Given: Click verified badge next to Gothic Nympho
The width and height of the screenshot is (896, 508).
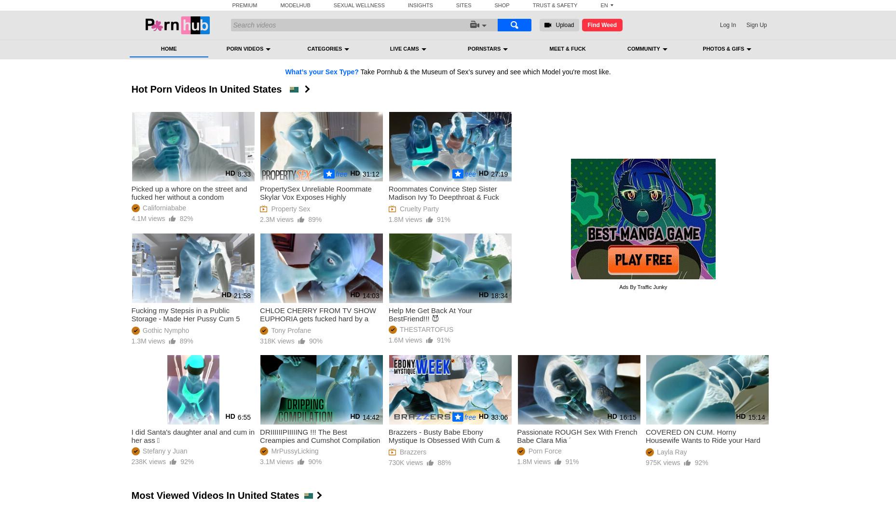Looking at the screenshot, I should (x=136, y=330).
